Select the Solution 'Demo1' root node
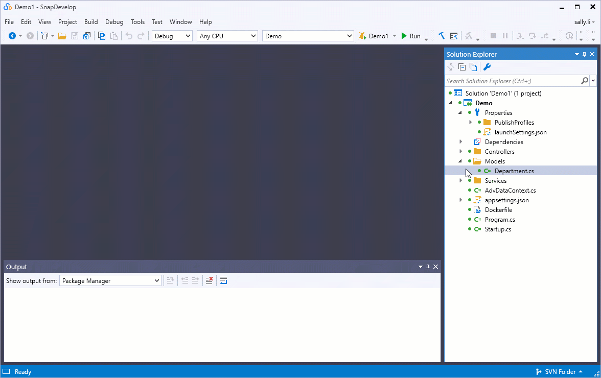 pyautogui.click(x=503, y=93)
